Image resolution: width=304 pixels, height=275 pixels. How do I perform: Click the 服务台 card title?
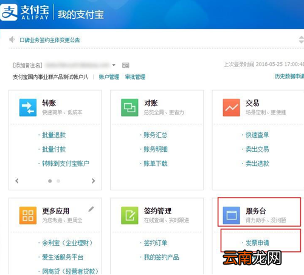coord(256,211)
